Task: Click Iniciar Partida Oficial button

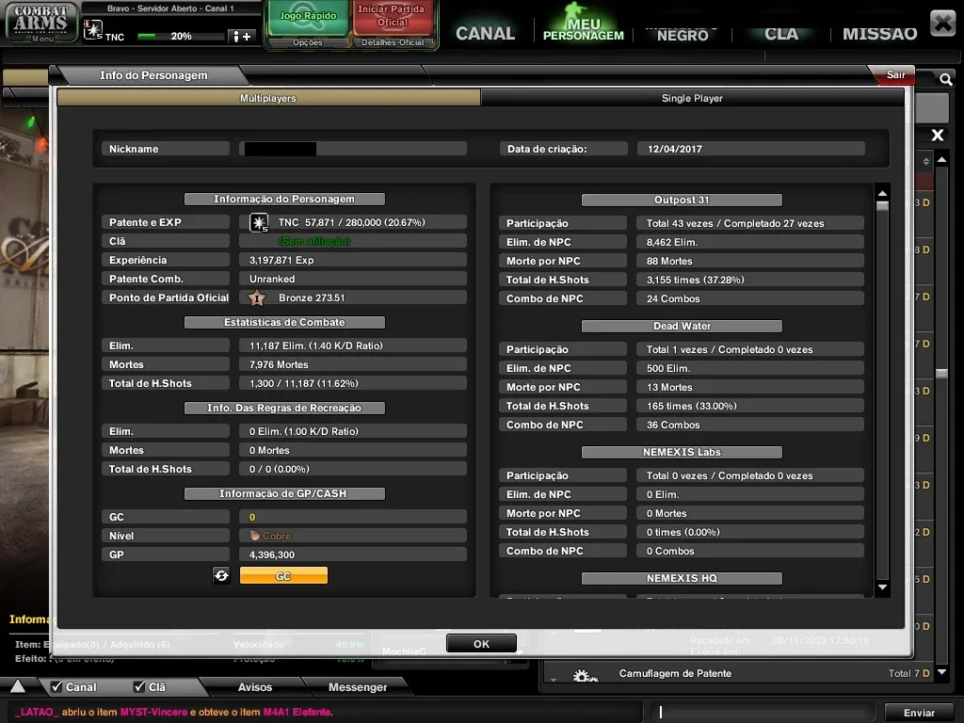Action: [392, 17]
